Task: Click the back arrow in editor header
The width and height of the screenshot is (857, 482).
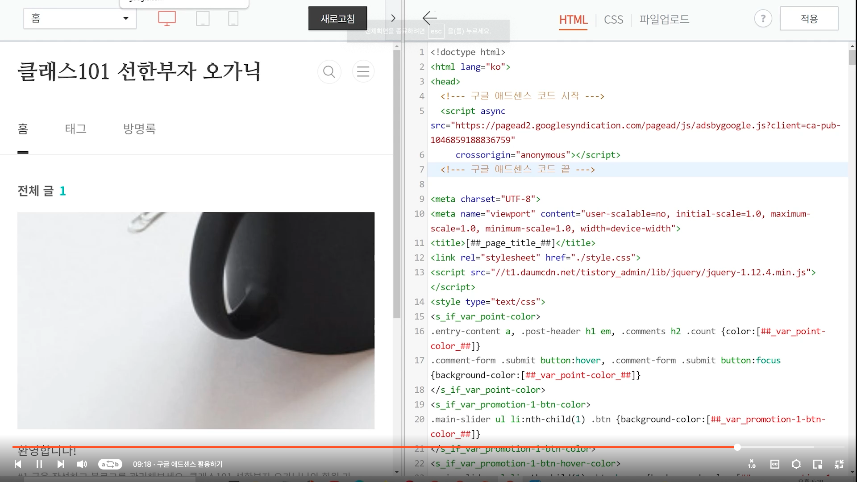Action: click(429, 18)
